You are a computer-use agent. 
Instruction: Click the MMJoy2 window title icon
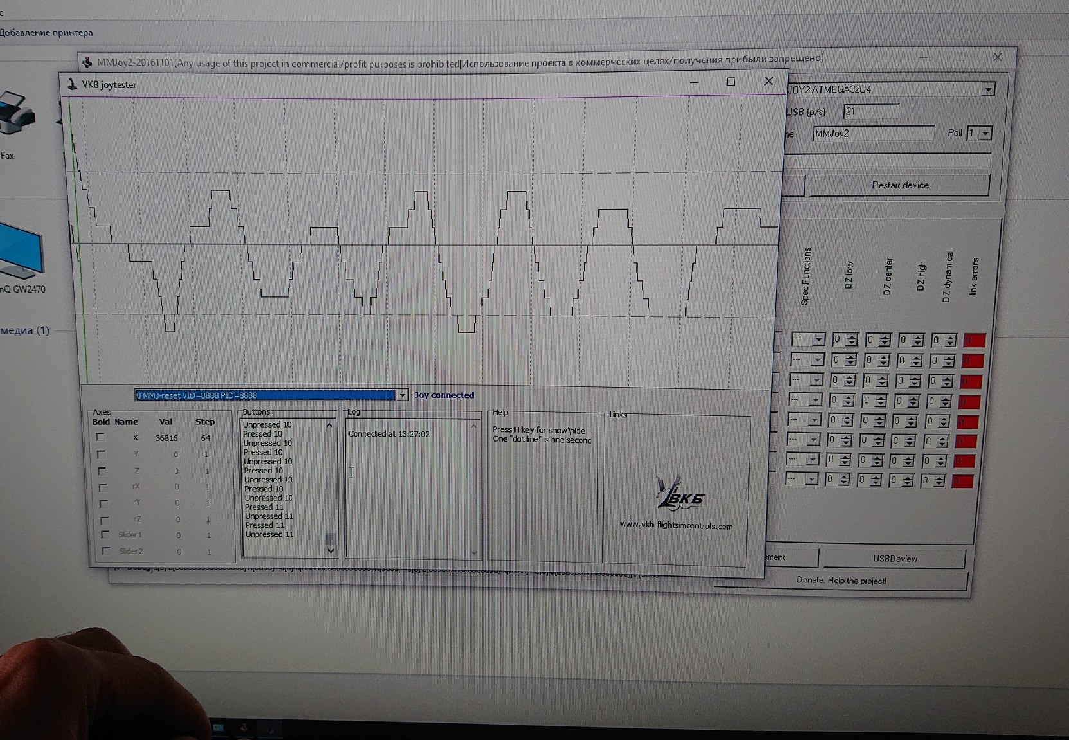[87, 62]
